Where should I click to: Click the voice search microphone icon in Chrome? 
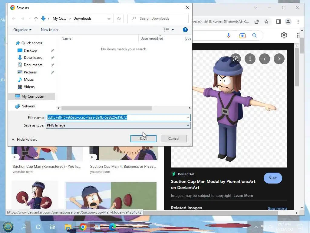[229, 35]
